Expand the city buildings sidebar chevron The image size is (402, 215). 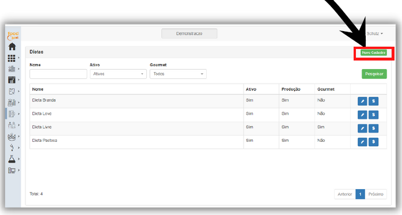18,69
